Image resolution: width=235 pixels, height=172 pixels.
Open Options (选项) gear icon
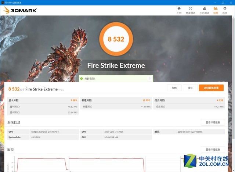click(225, 10)
